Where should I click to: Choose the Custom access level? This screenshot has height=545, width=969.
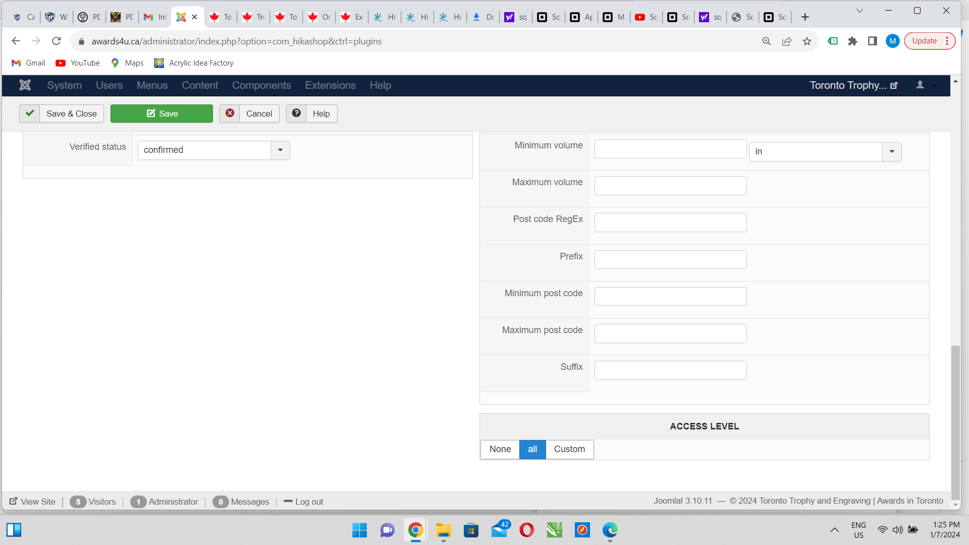coord(569,449)
